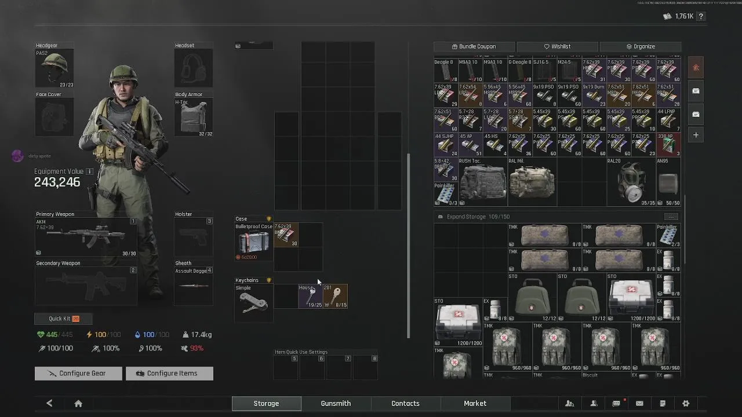Select the SJ16 5 magazine

pyautogui.click(x=544, y=71)
